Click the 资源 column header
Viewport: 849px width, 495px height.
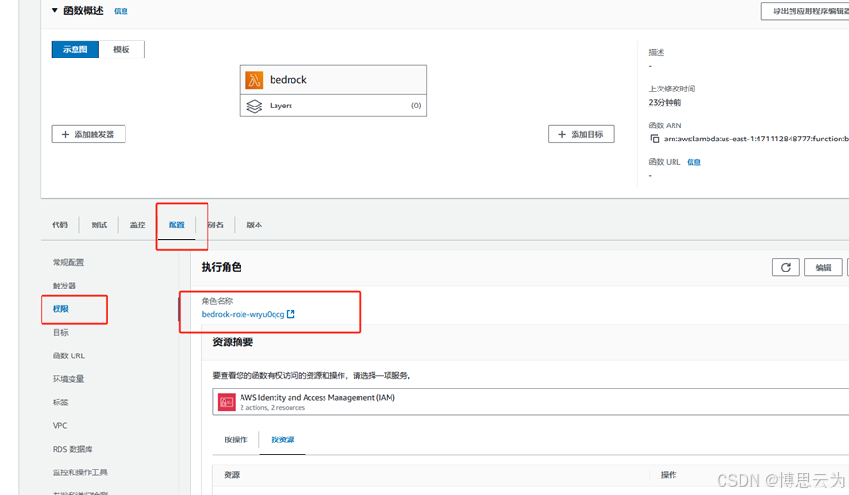point(232,475)
